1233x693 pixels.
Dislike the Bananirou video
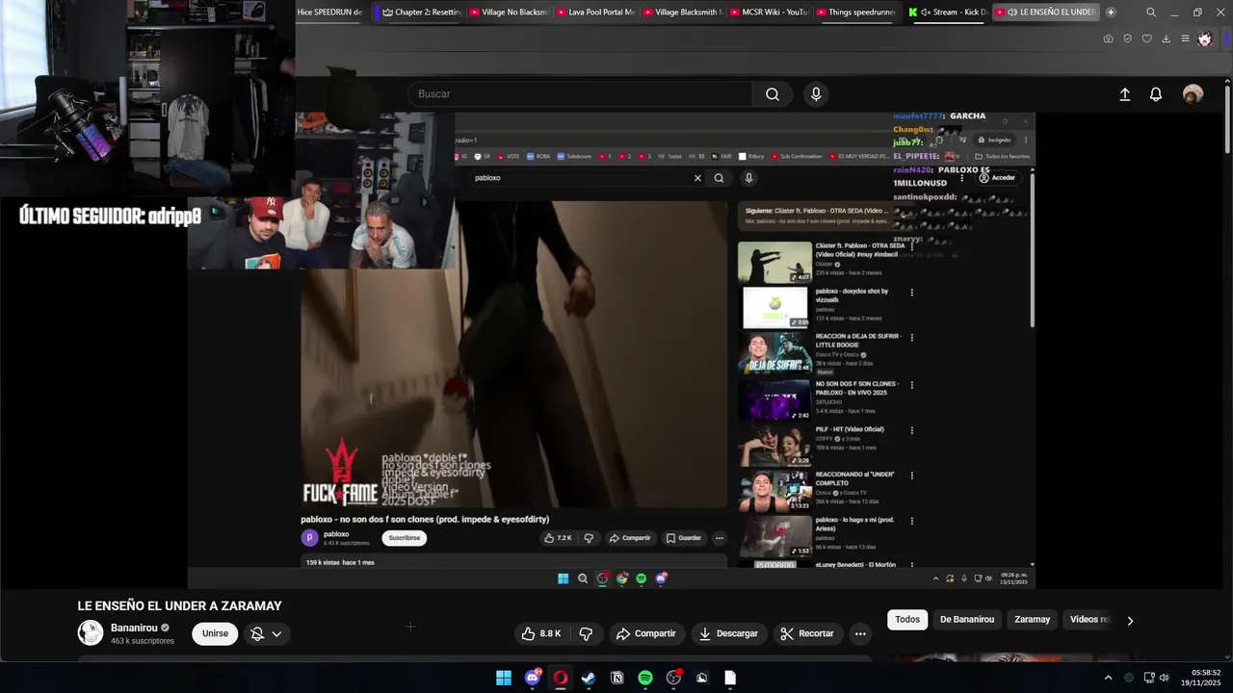[x=586, y=633]
